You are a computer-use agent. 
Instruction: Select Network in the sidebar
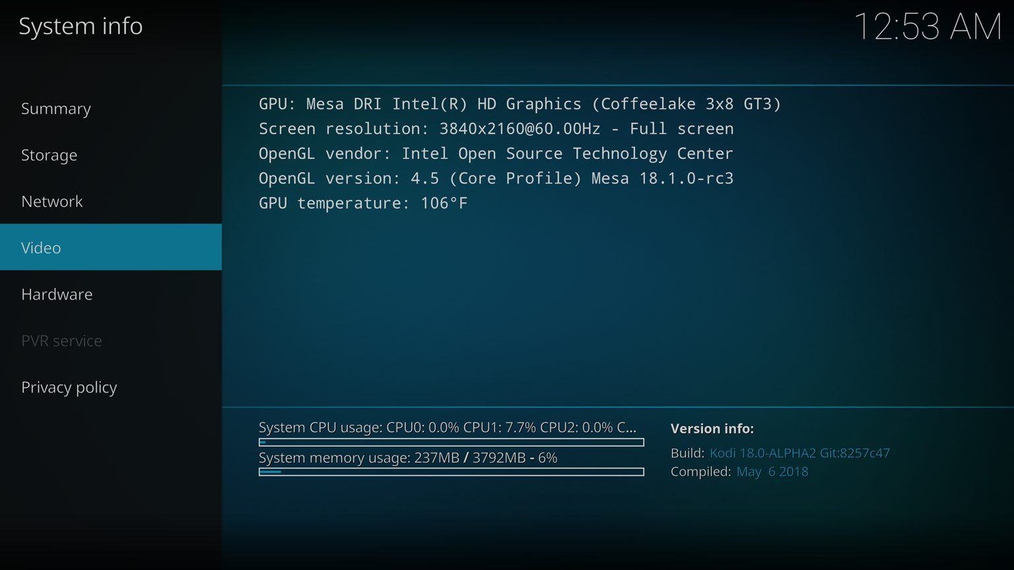52,201
